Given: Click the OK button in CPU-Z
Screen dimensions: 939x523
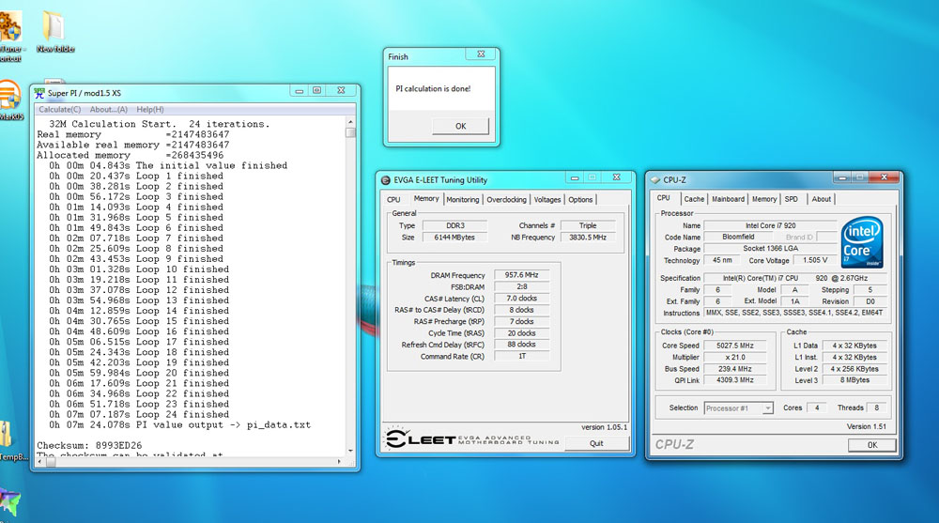Looking at the screenshot, I should click(x=872, y=444).
